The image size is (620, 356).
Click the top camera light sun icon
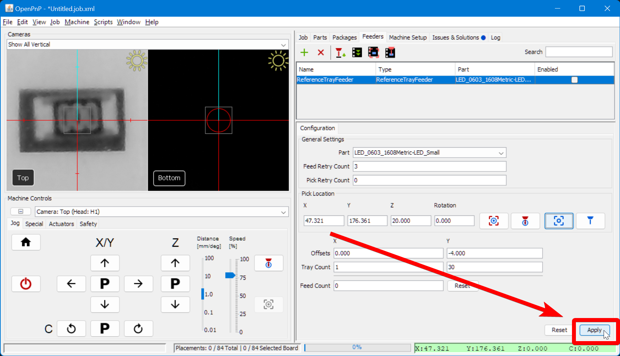click(x=137, y=60)
